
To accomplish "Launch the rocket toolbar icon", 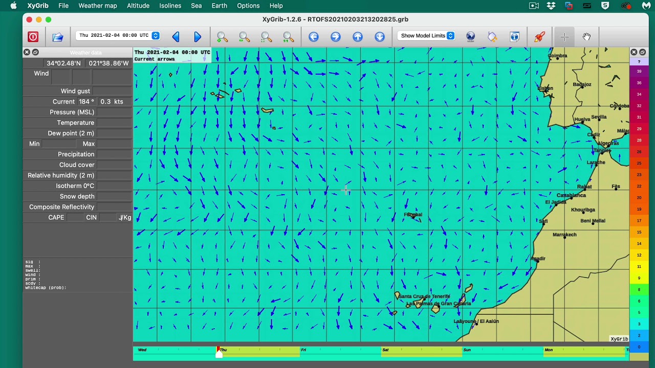I will click(x=539, y=37).
